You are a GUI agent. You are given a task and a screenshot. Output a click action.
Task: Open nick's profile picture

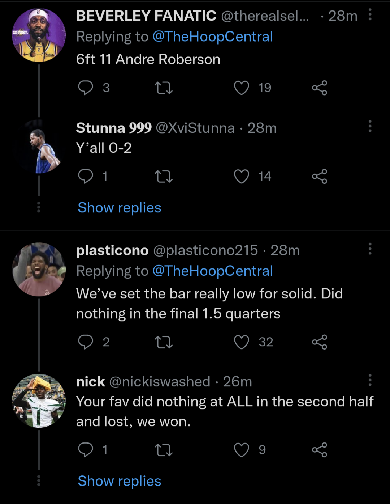[39, 401]
